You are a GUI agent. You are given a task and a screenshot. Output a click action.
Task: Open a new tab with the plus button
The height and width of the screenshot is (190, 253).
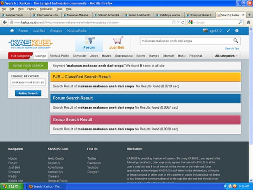249,15
